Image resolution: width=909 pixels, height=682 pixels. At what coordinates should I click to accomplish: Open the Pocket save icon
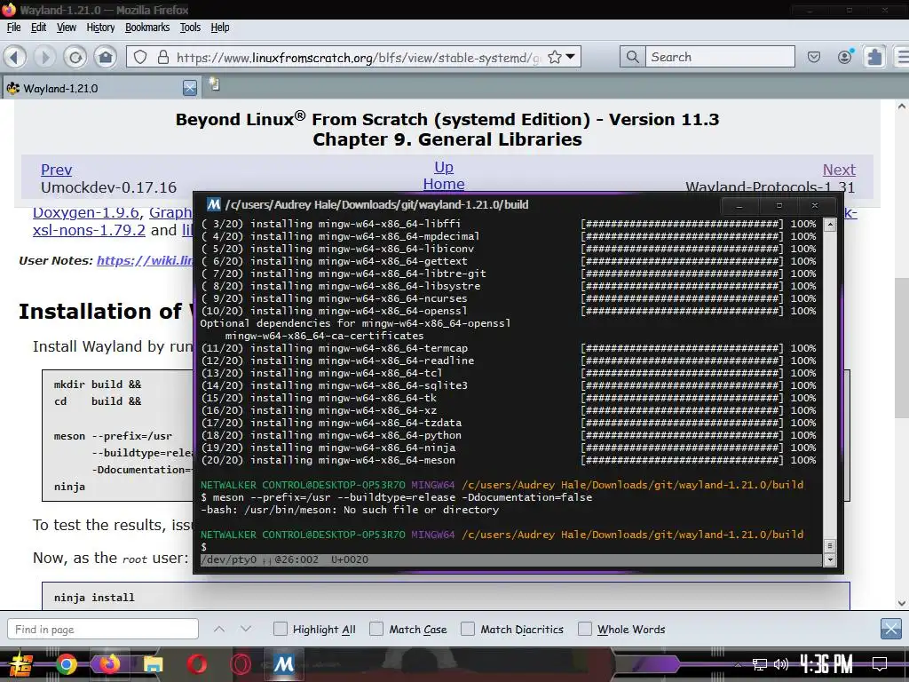[x=814, y=57]
